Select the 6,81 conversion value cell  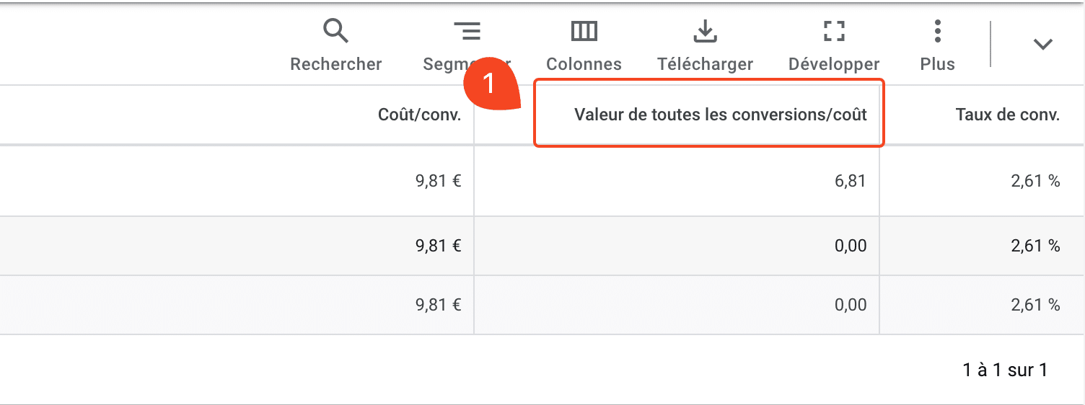tap(850, 181)
